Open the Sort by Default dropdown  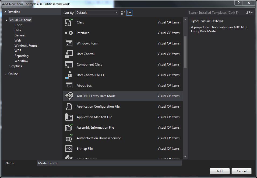[x=97, y=13]
